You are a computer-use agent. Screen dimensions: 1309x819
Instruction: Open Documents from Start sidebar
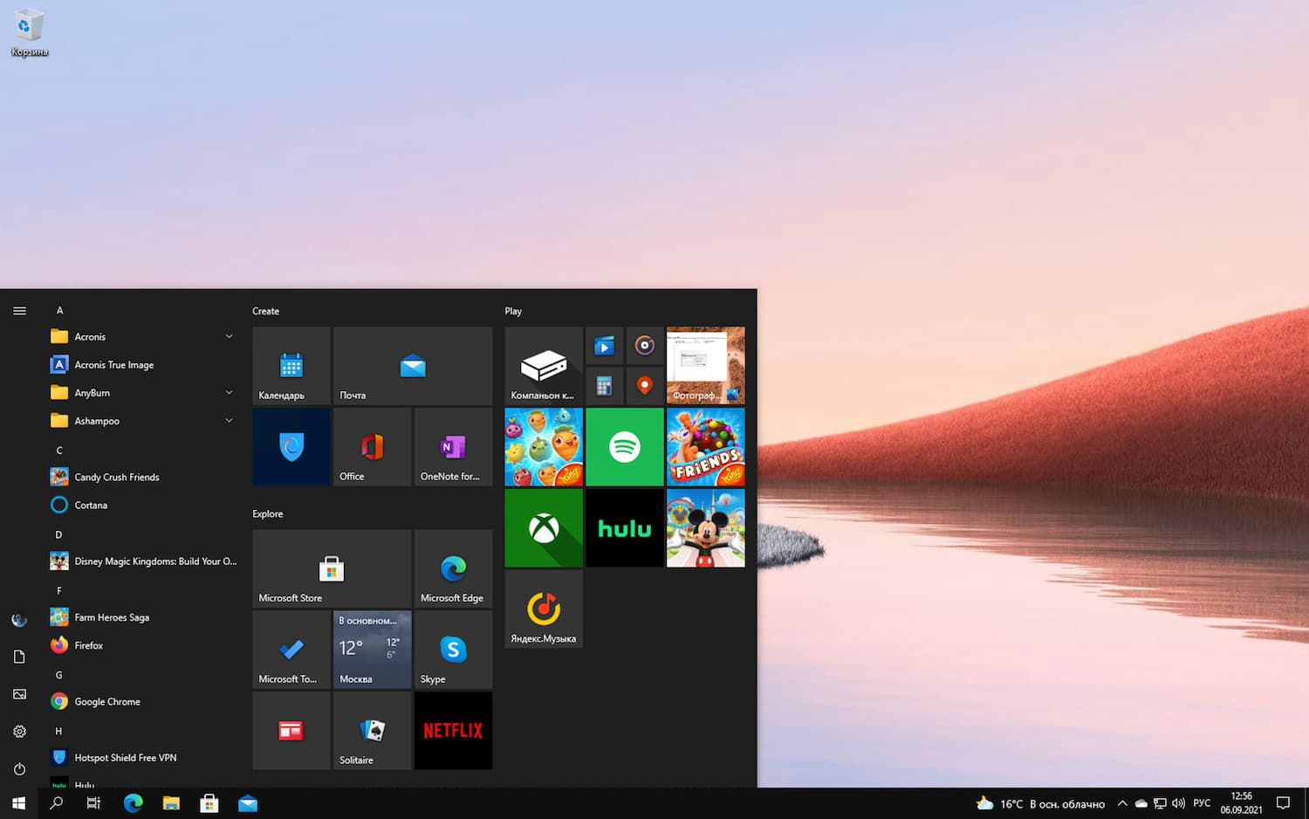click(19, 657)
